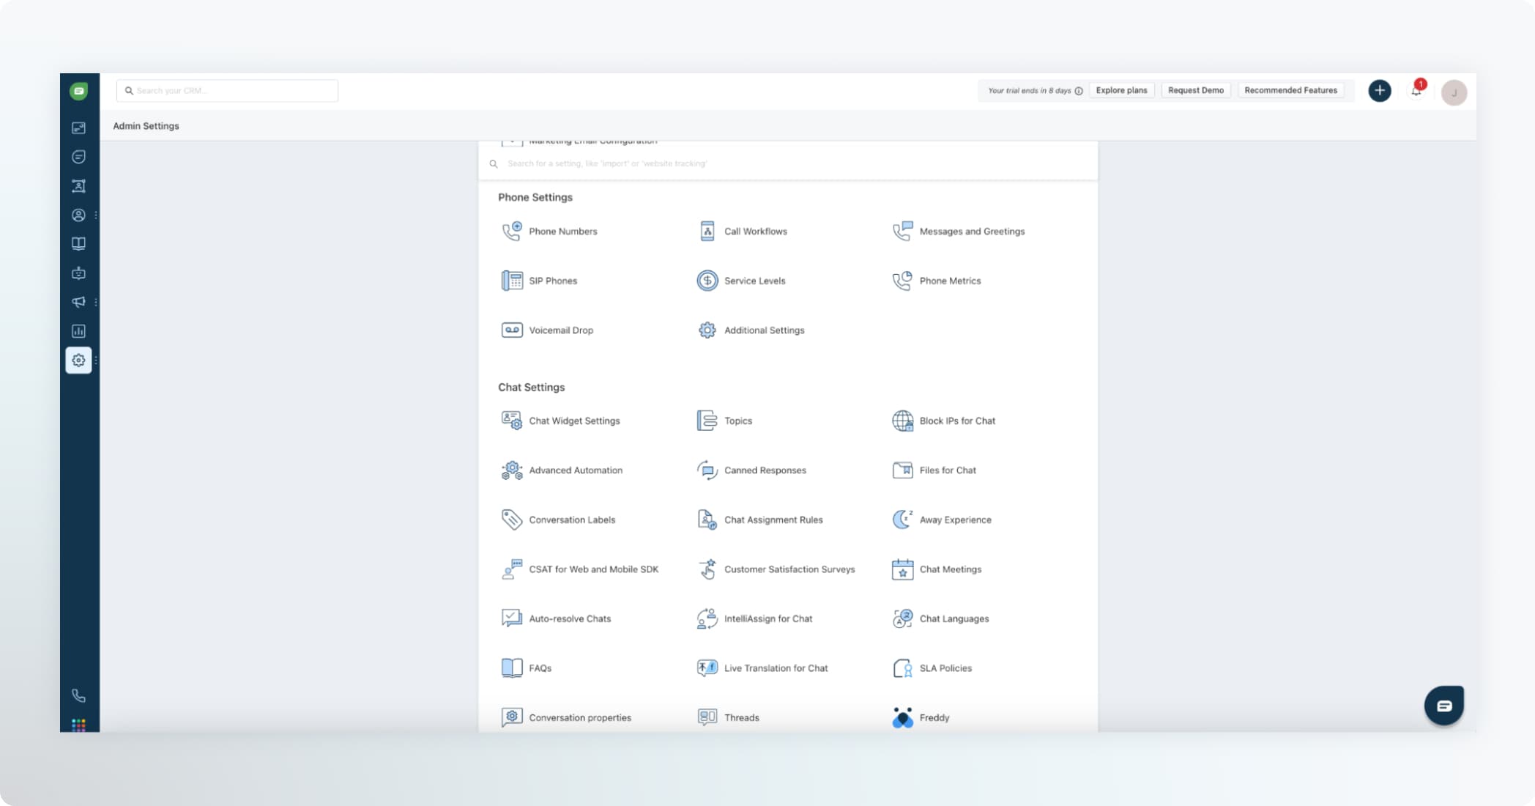Open the floating chat support widget

1443,706
